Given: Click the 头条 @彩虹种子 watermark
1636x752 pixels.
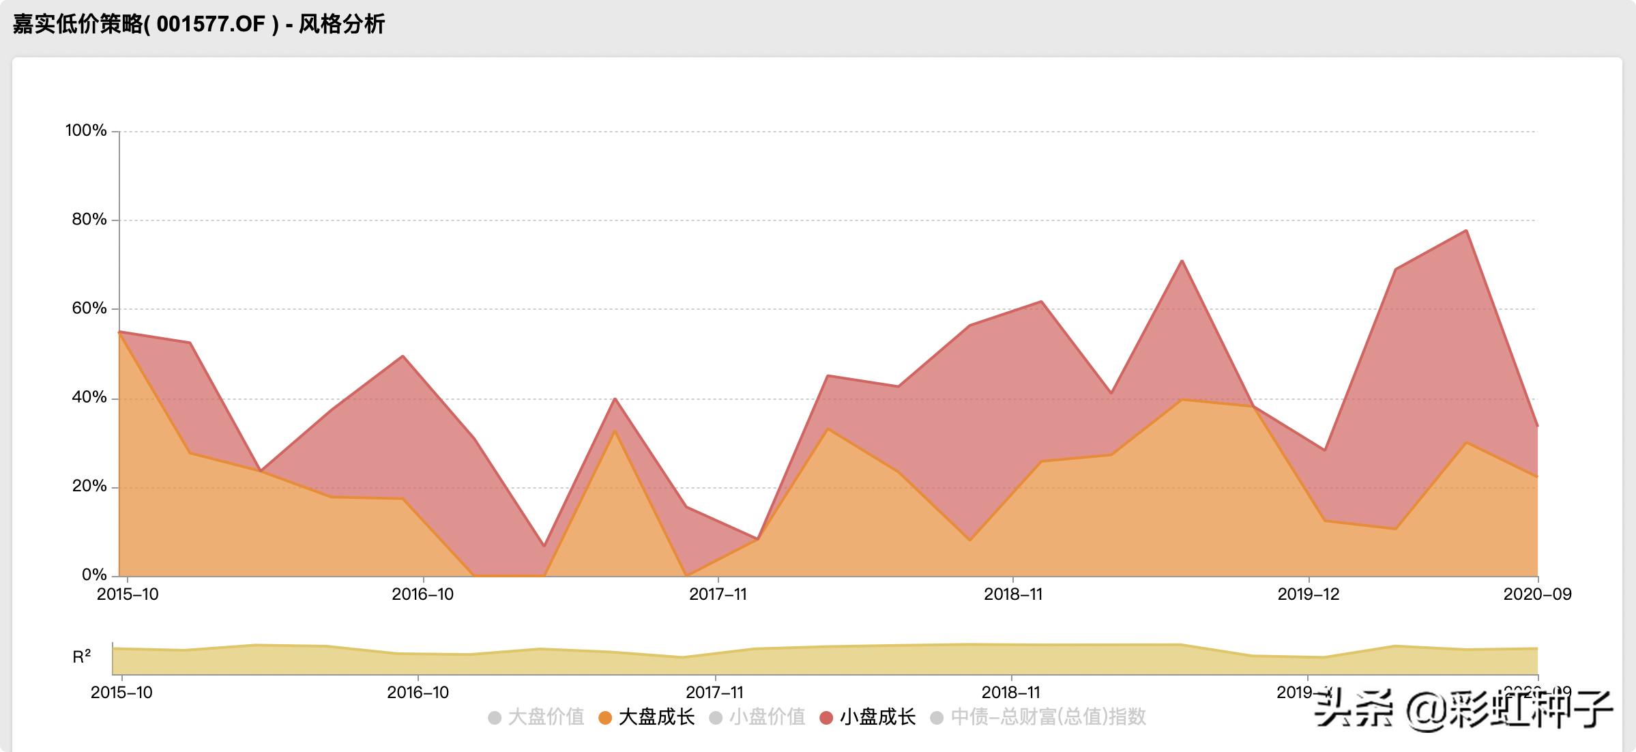Looking at the screenshot, I should click(x=1463, y=710).
